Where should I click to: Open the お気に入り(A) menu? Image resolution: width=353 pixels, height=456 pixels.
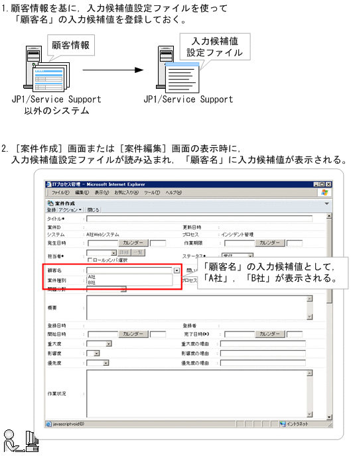click(x=127, y=192)
